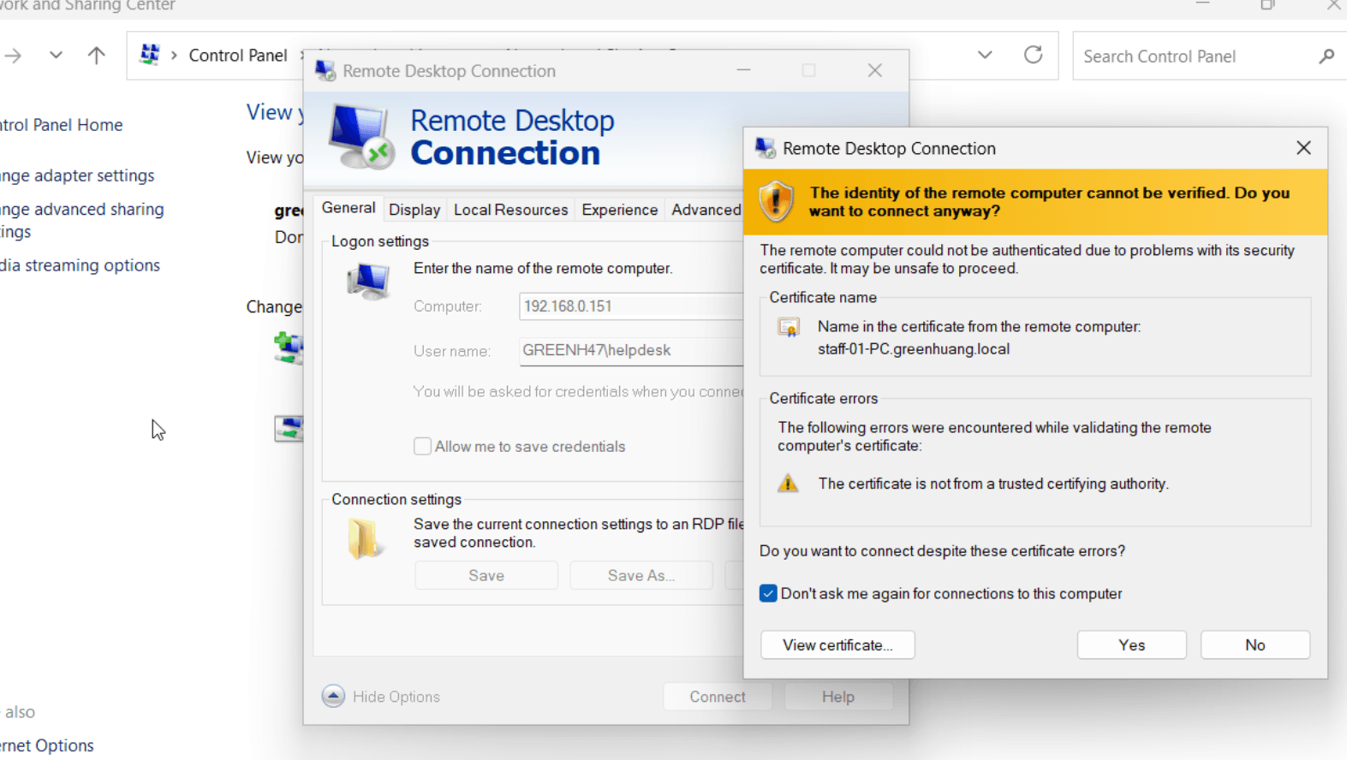The image size is (1347, 760).
Task: Click Save connection settings button
Action: pyautogui.click(x=486, y=576)
